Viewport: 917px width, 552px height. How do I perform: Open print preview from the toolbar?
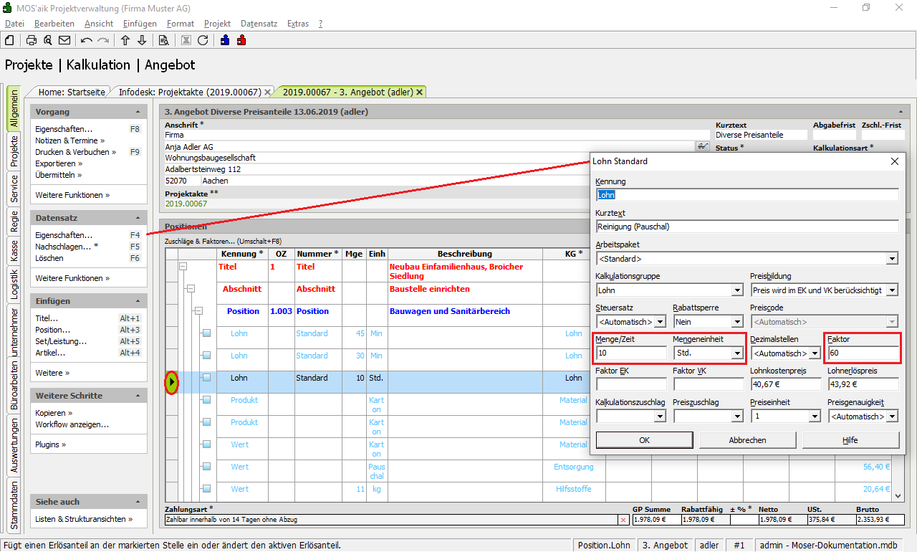pyautogui.click(x=47, y=40)
